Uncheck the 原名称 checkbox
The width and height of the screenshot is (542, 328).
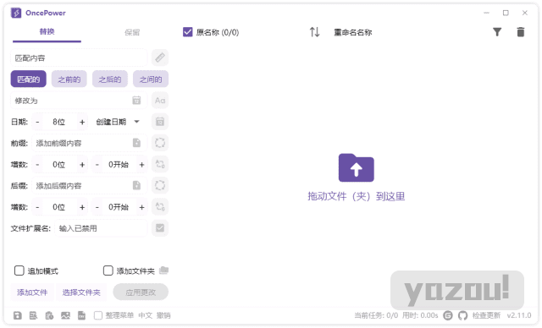[x=187, y=32]
